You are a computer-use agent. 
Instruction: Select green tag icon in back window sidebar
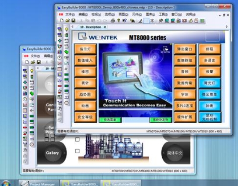[x=32, y=93]
